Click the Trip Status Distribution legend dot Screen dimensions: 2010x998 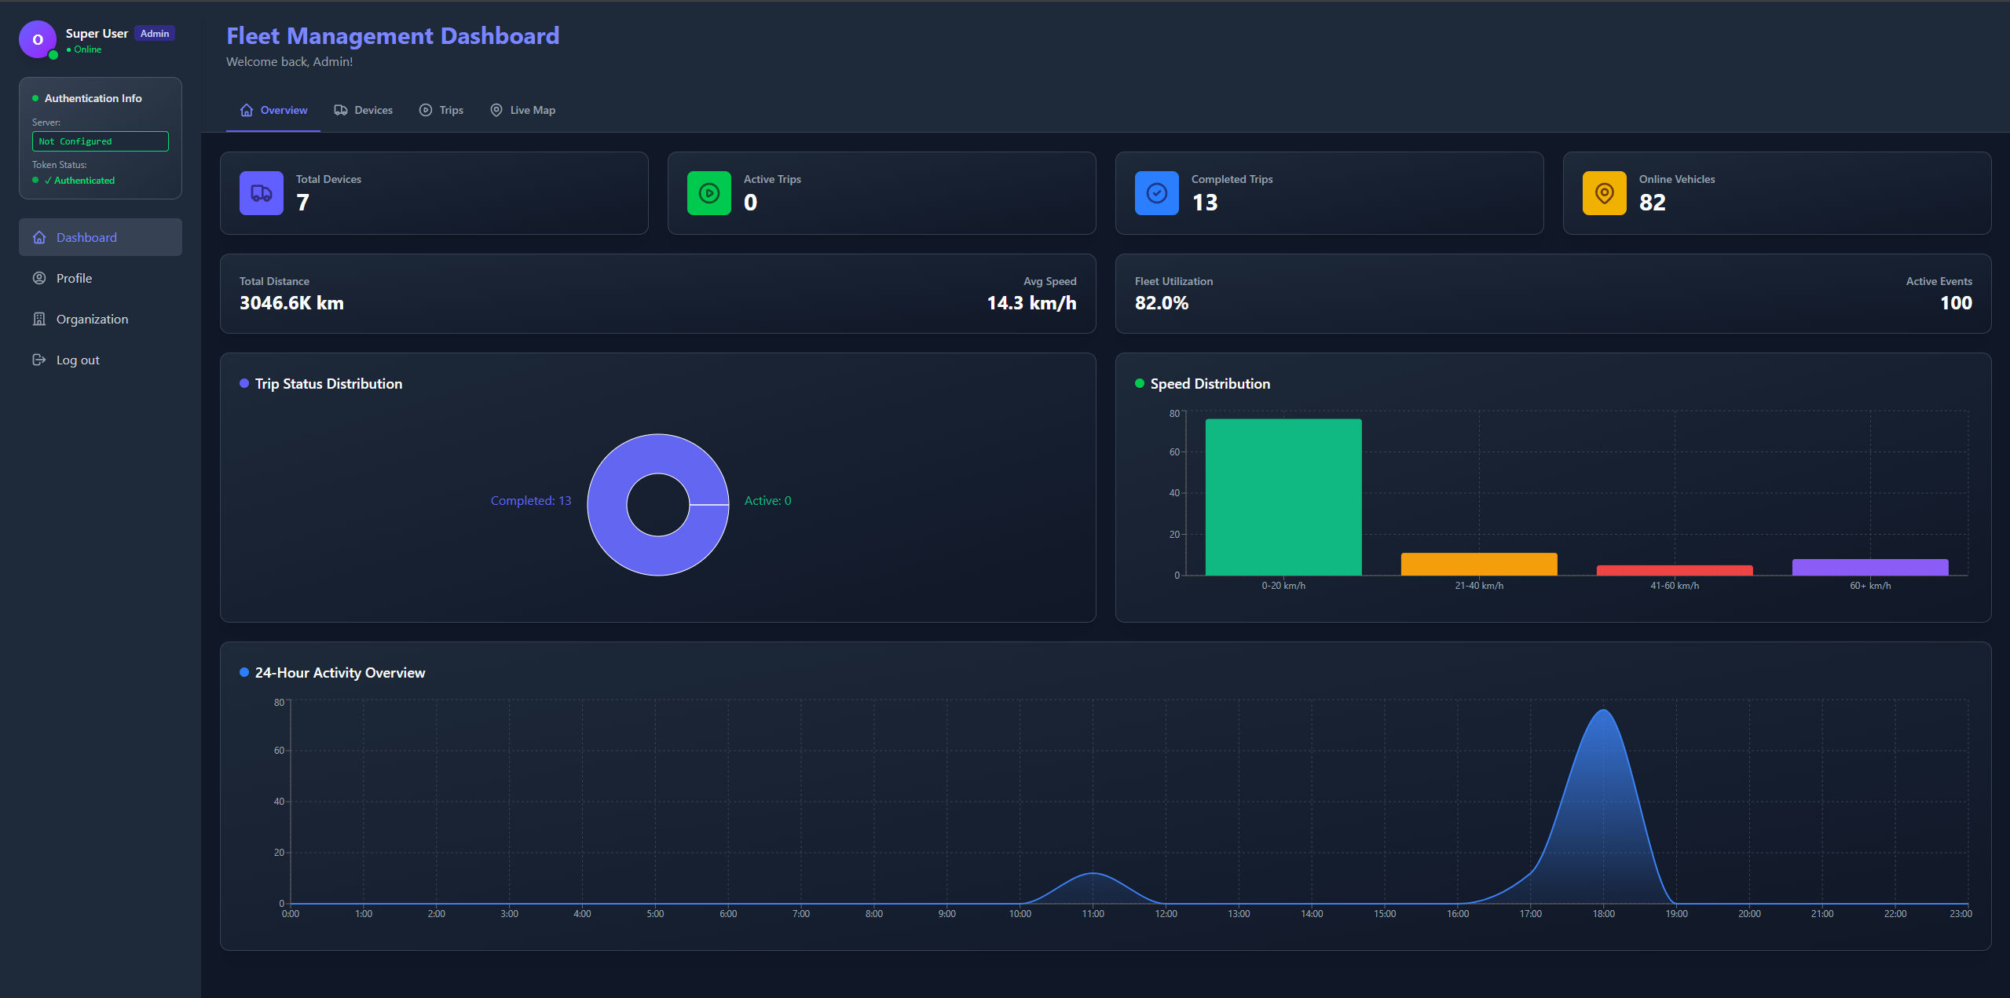[x=243, y=383]
